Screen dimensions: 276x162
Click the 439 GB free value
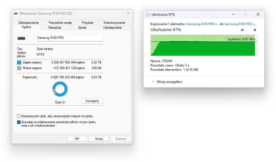[x=96, y=68]
